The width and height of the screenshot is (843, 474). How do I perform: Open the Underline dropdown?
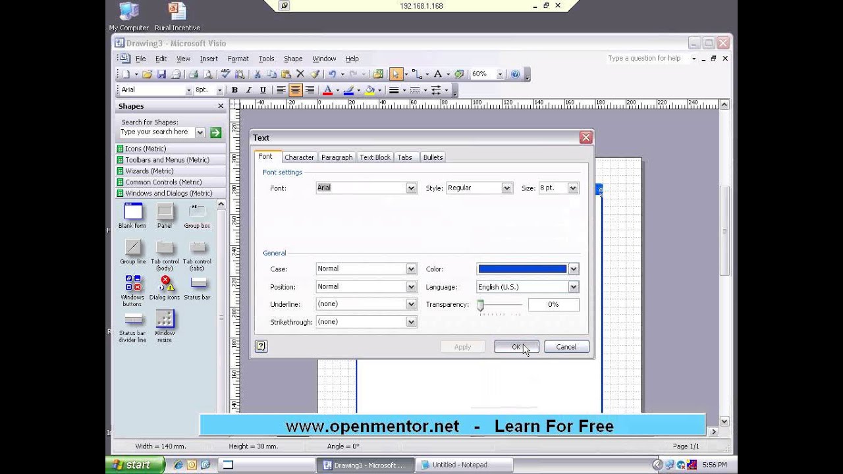[411, 304]
